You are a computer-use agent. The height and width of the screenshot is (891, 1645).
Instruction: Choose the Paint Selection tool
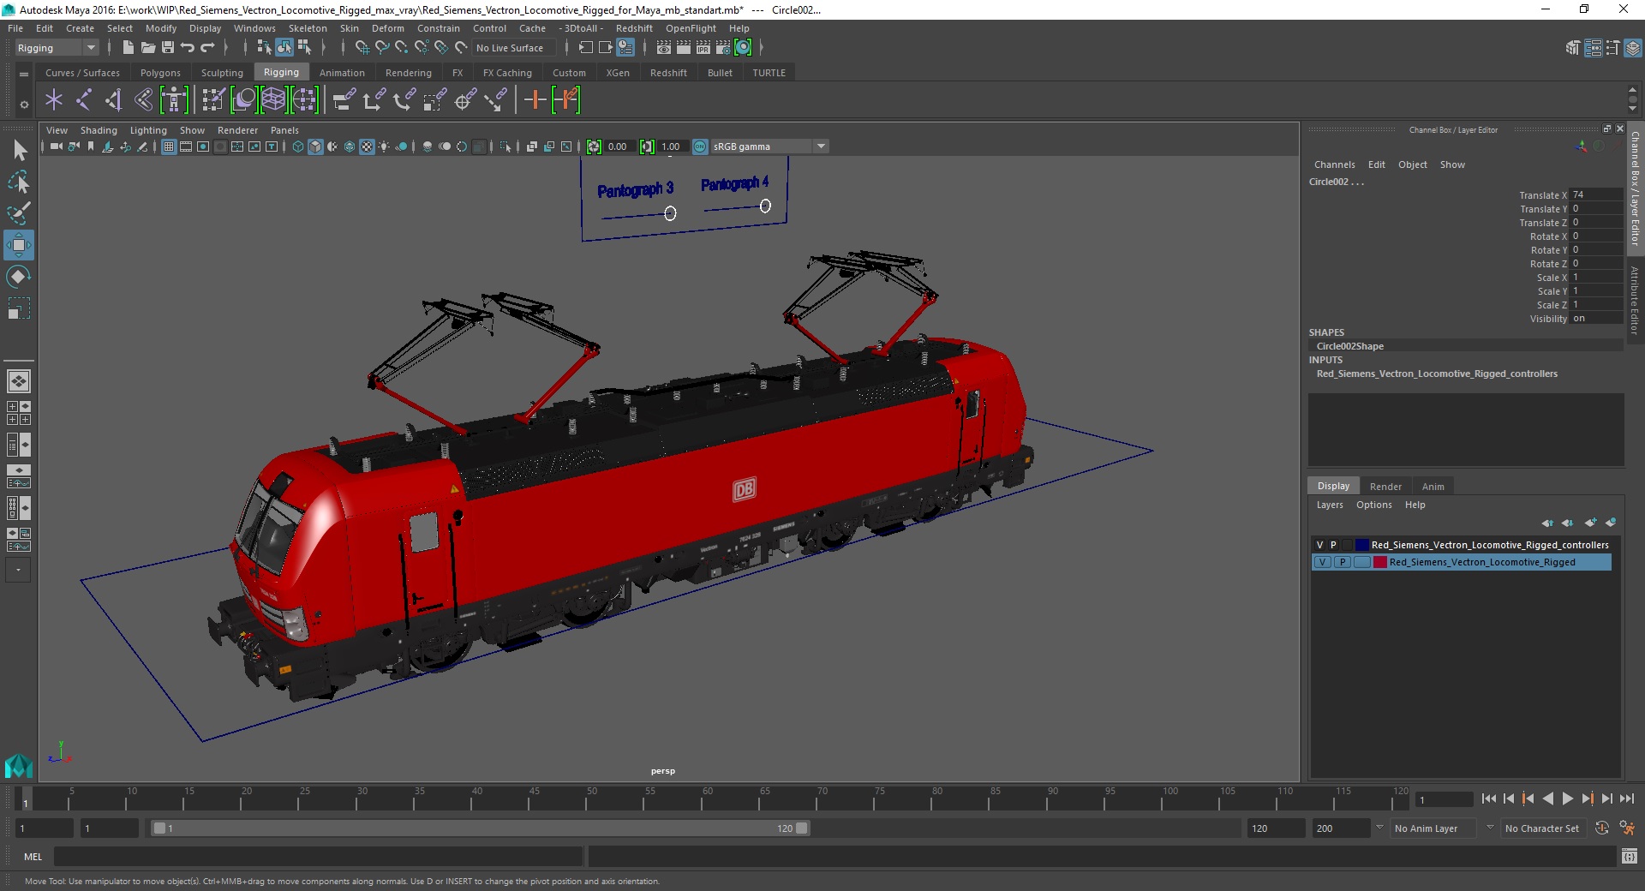pos(19,213)
